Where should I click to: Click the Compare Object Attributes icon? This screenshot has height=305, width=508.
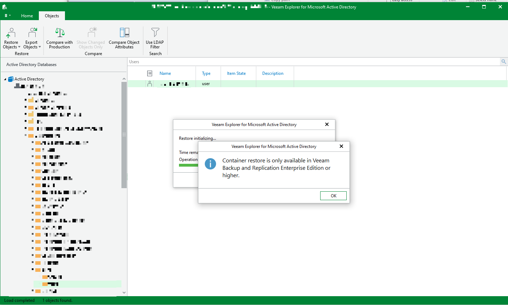pyautogui.click(x=124, y=33)
